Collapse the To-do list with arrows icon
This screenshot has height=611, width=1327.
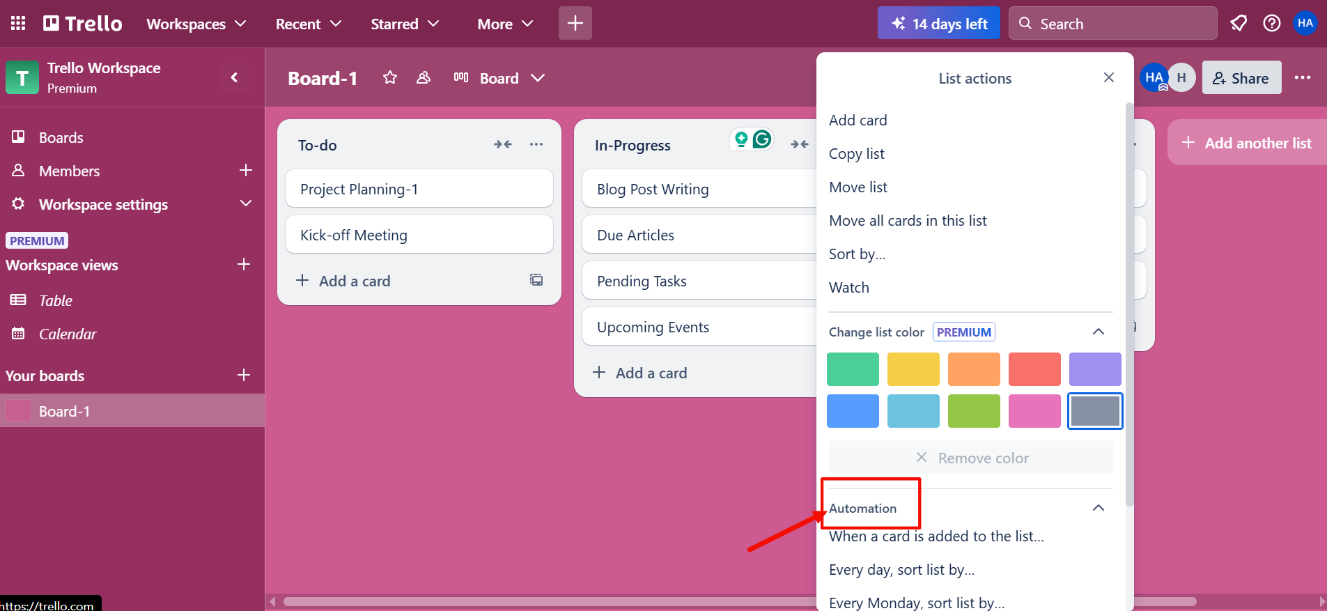click(x=503, y=144)
